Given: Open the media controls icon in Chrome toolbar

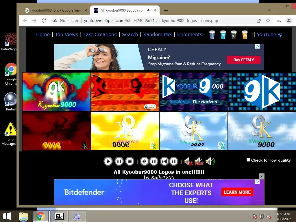Looking at the screenshot, I should (x=279, y=21).
